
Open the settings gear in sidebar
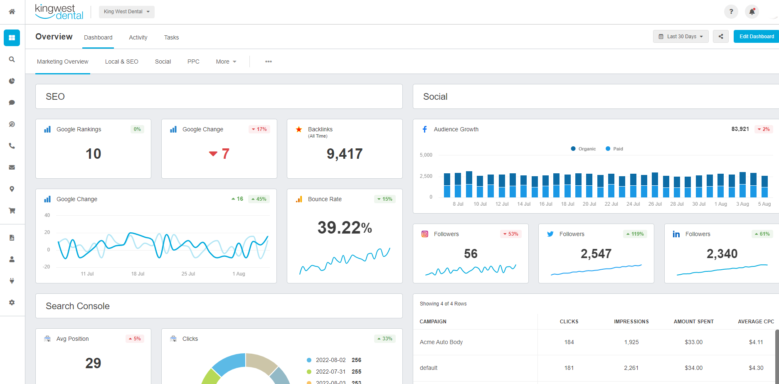point(12,303)
